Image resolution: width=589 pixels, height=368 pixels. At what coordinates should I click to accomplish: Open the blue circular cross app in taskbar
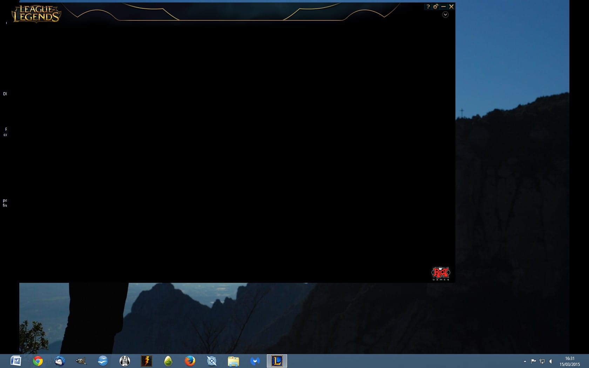212,361
